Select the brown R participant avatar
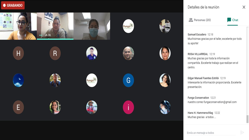Image resolution: width=249 pixels, height=140 pixels. point(55,53)
